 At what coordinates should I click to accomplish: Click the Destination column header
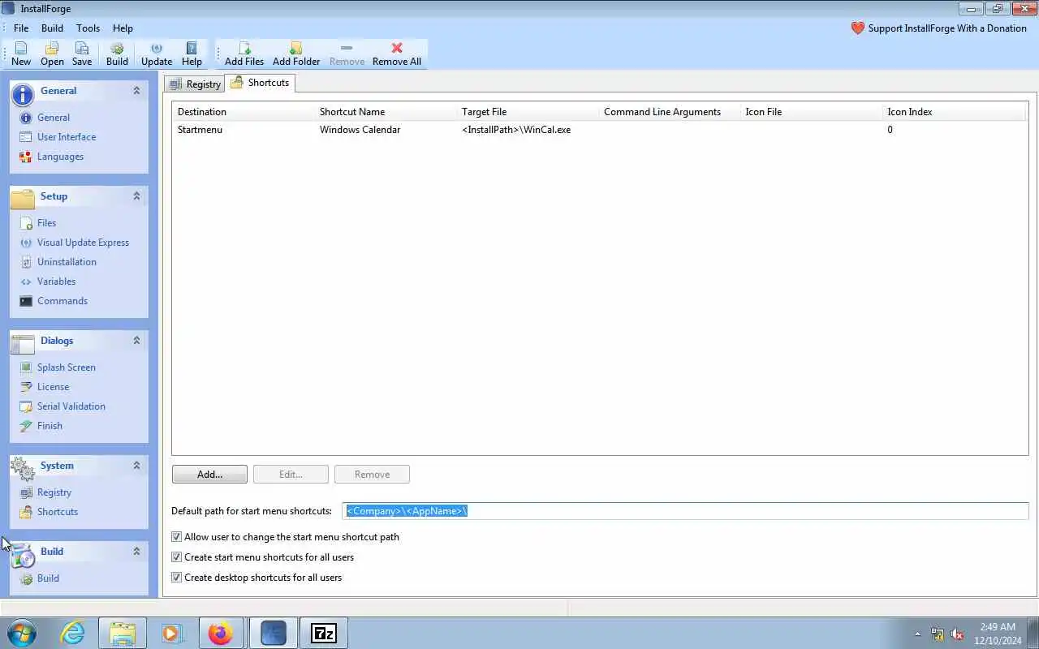[244, 112]
